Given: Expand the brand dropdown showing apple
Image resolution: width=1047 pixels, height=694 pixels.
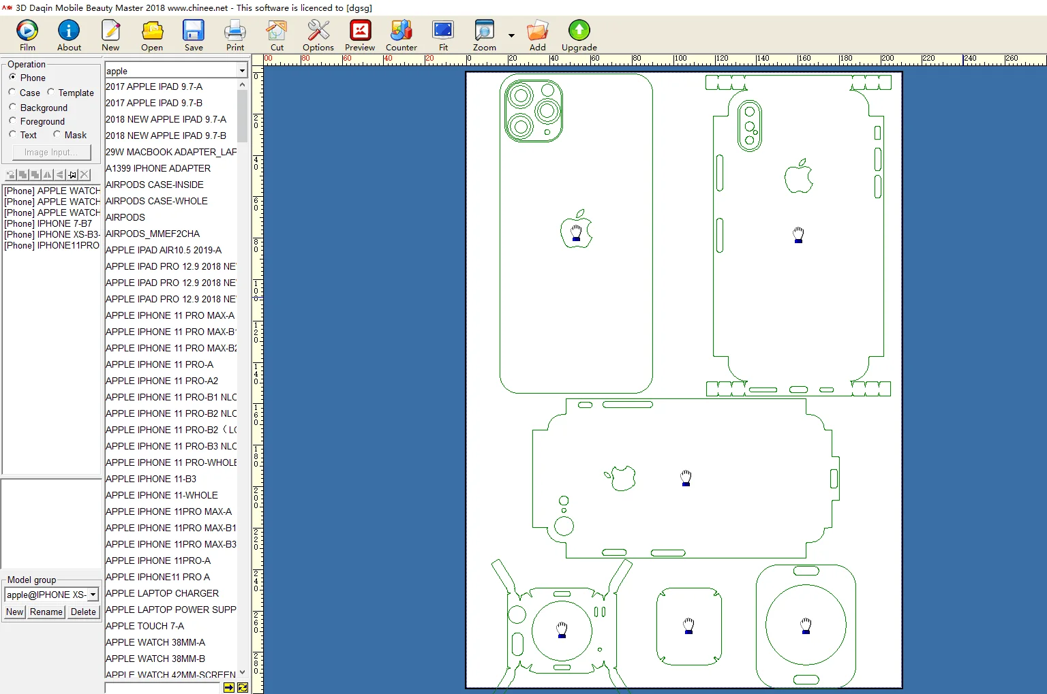Looking at the screenshot, I should point(242,71).
